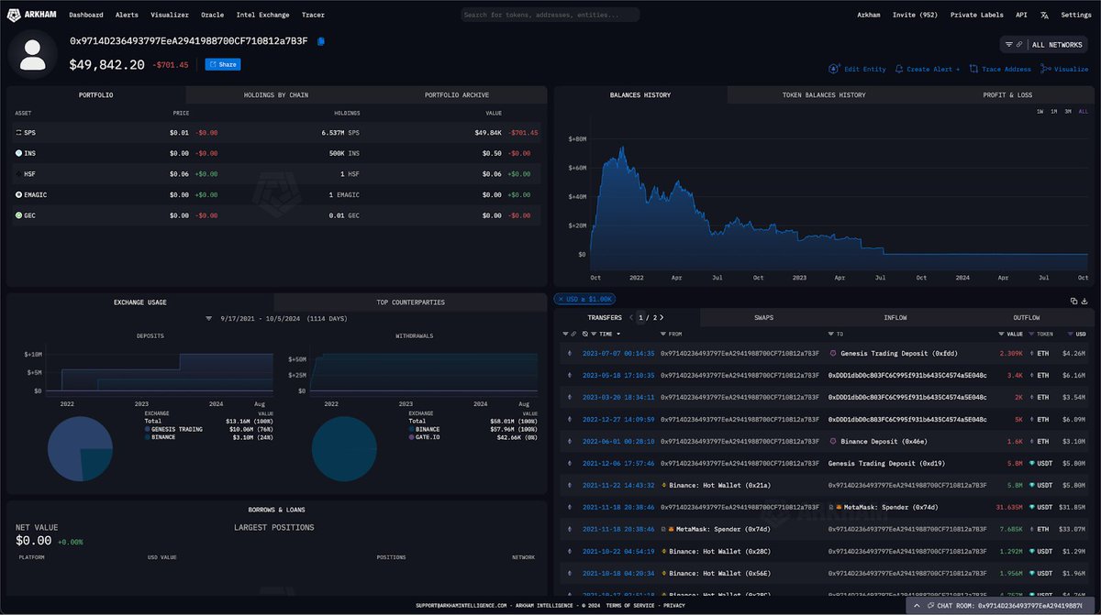Go to the previous transfers page
The image size is (1101, 615).
point(631,318)
